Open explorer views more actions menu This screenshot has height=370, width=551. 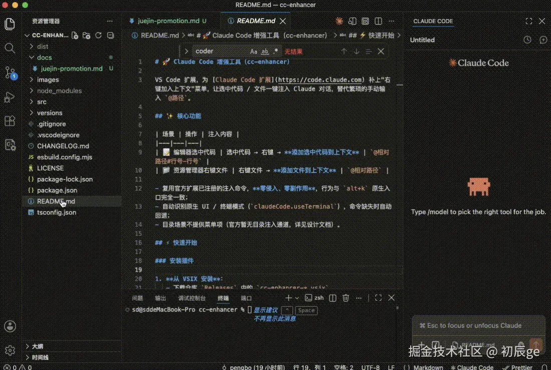[110, 21]
